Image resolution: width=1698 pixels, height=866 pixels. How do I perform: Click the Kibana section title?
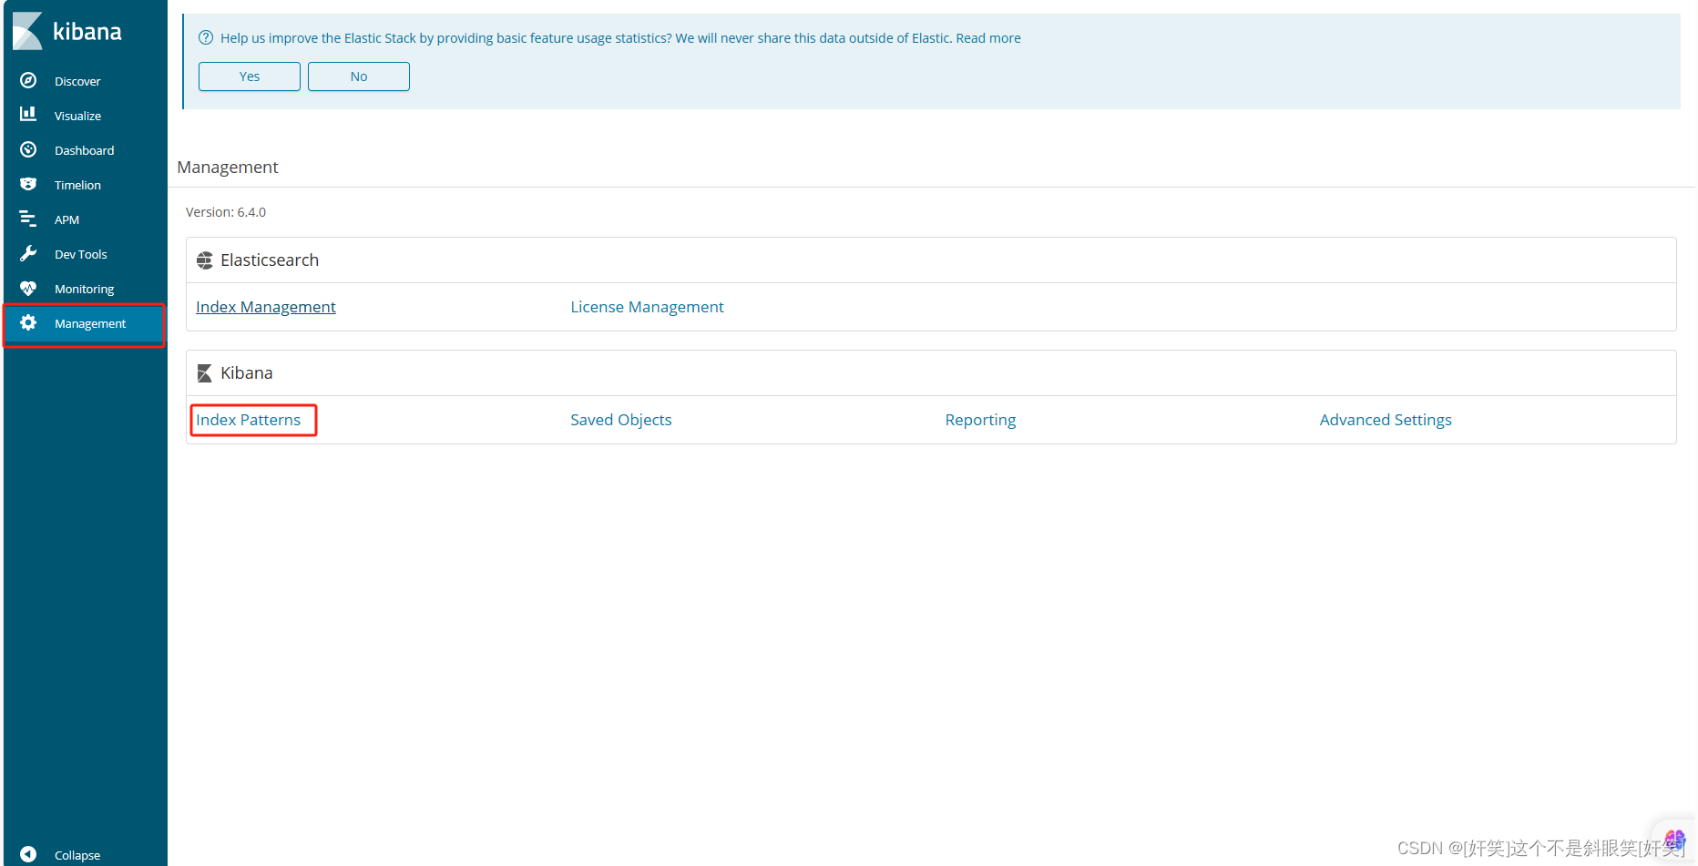click(x=247, y=373)
